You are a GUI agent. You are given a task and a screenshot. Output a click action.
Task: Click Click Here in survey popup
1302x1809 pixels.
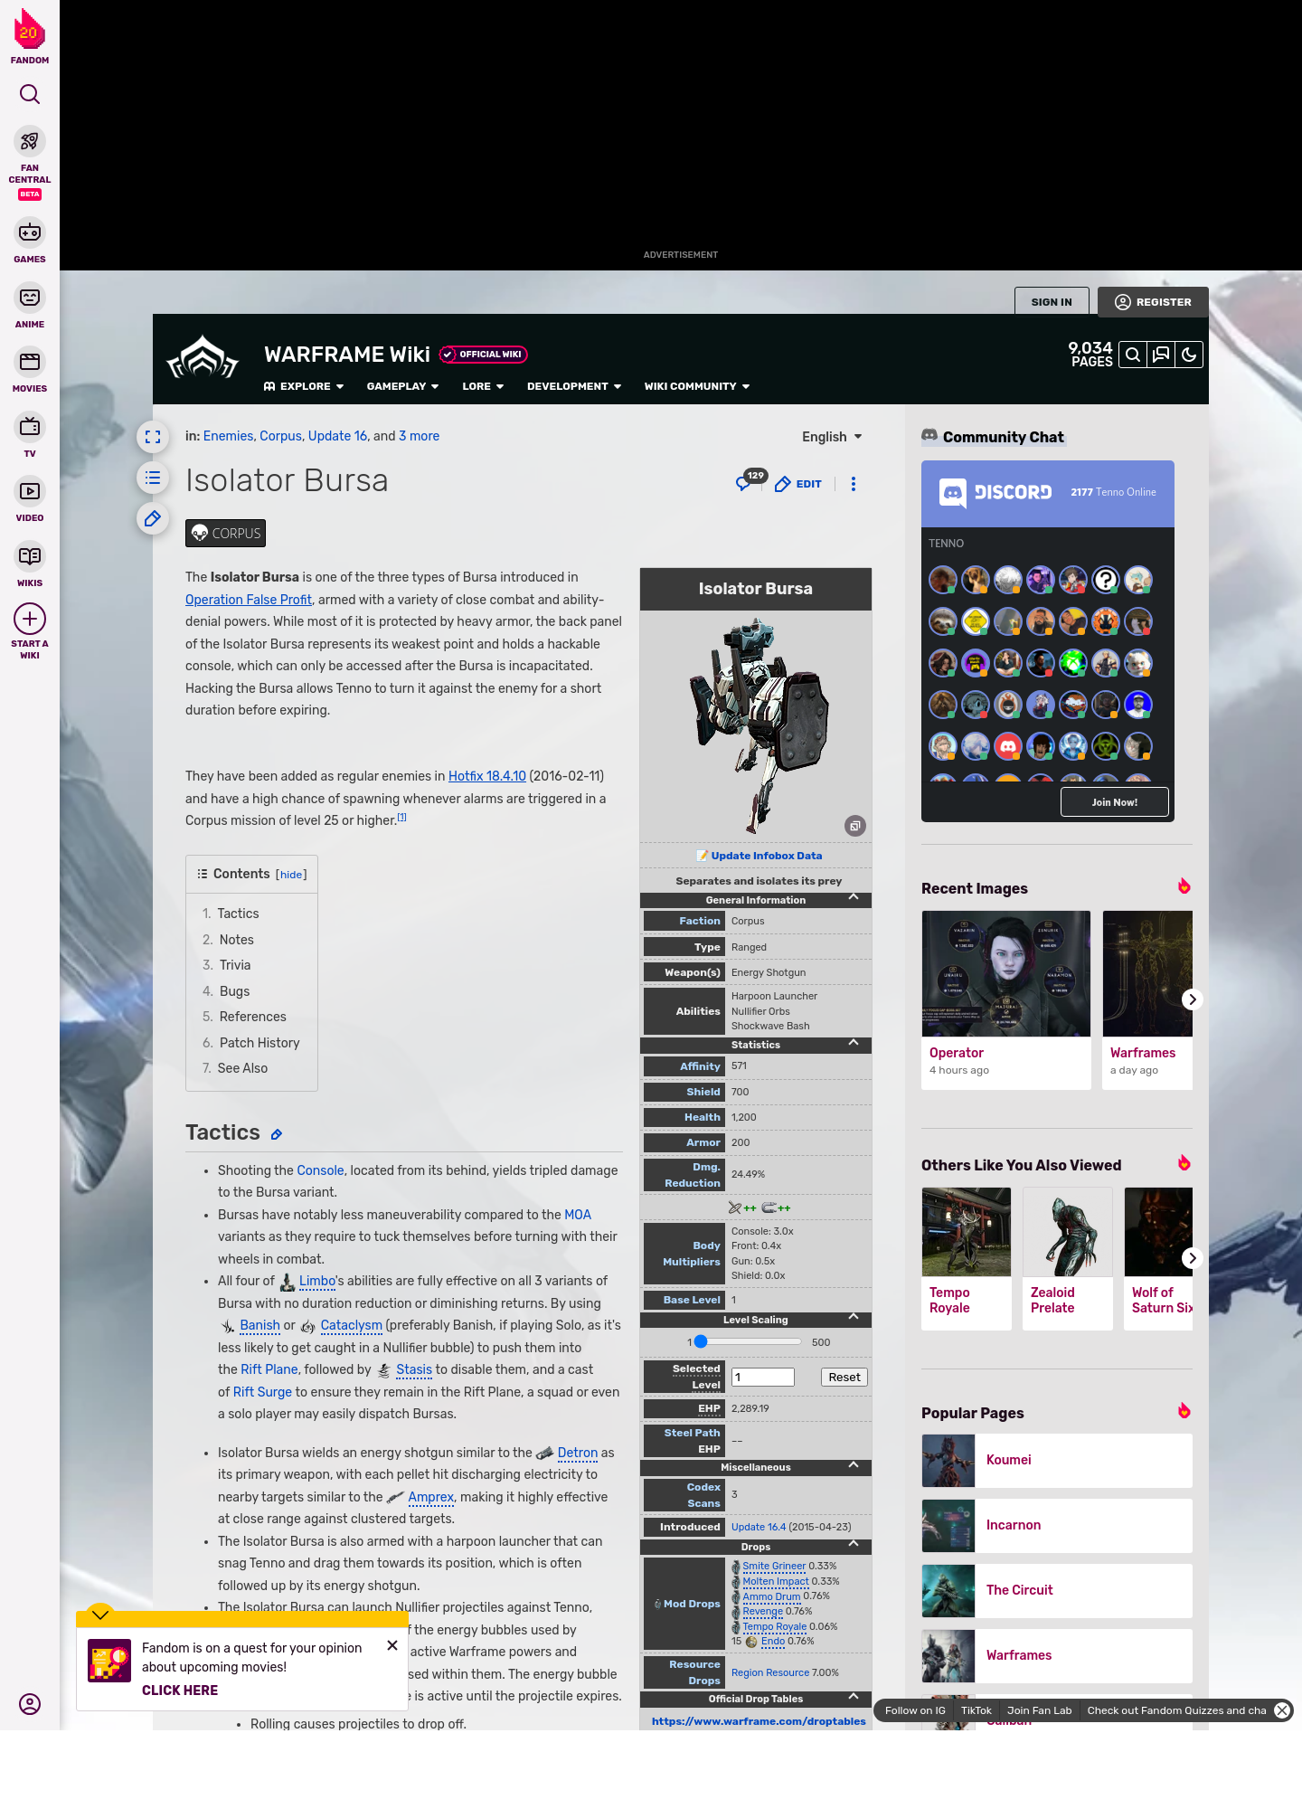click(180, 1691)
